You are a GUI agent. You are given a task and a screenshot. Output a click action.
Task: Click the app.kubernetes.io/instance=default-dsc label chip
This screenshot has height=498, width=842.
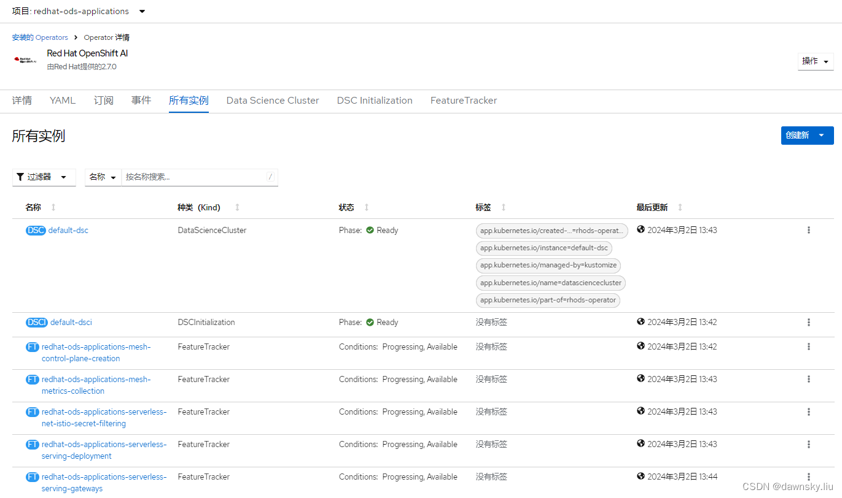click(x=544, y=248)
